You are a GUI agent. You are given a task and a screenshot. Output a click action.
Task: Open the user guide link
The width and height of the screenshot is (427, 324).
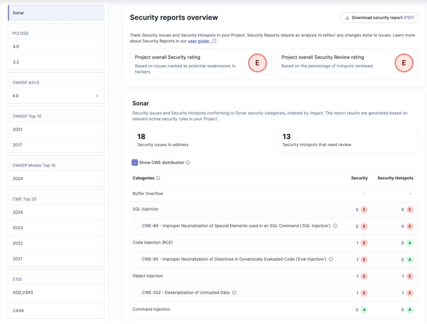[x=199, y=41]
